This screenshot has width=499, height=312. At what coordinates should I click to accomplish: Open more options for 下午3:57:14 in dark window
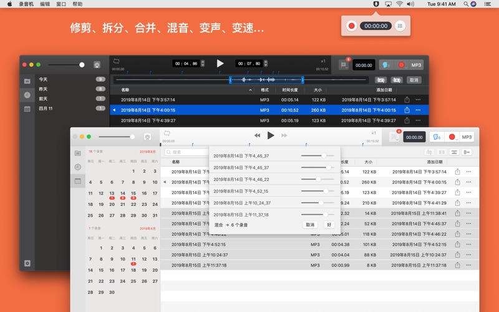[x=418, y=100]
